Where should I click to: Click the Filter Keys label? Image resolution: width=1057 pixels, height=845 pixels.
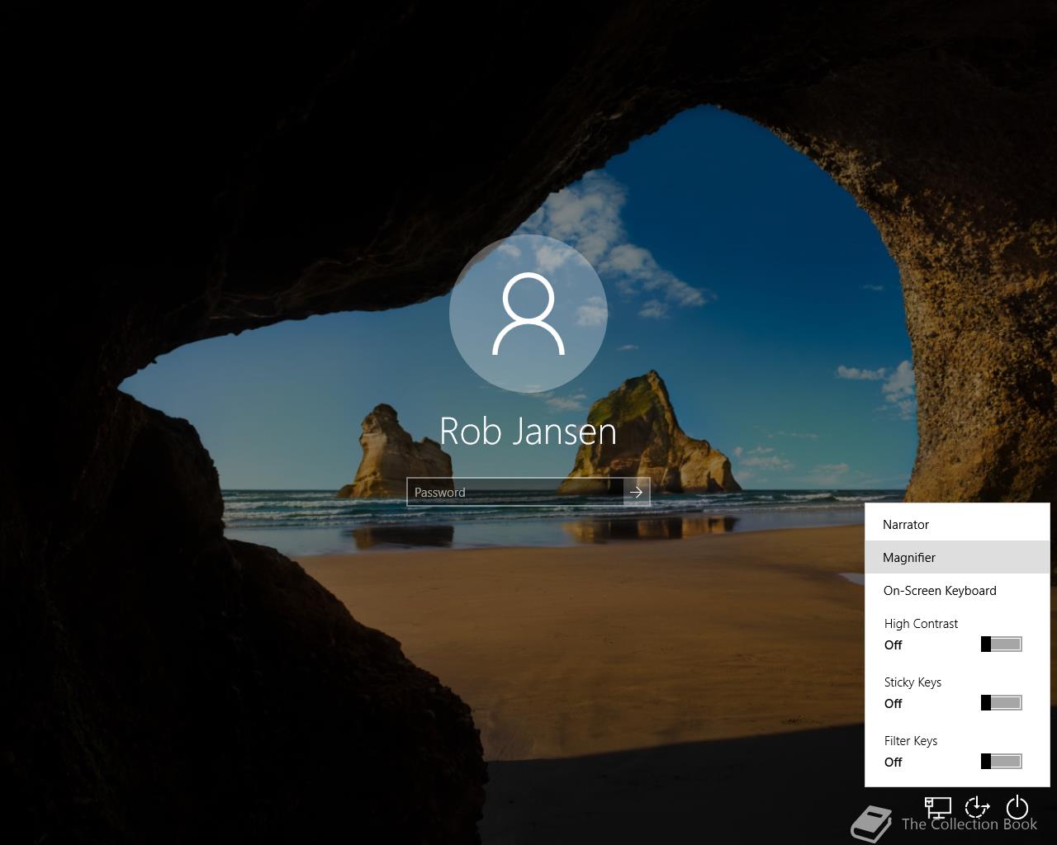tap(911, 741)
